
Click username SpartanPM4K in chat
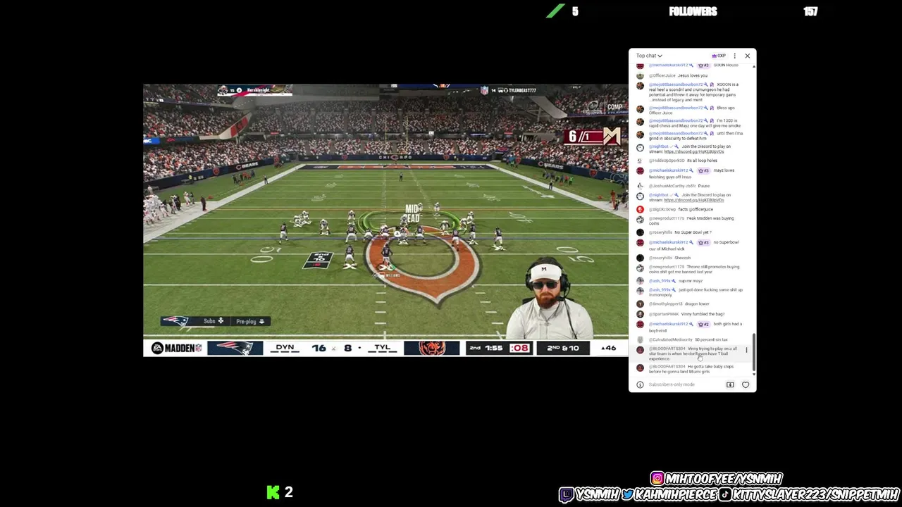tap(664, 314)
